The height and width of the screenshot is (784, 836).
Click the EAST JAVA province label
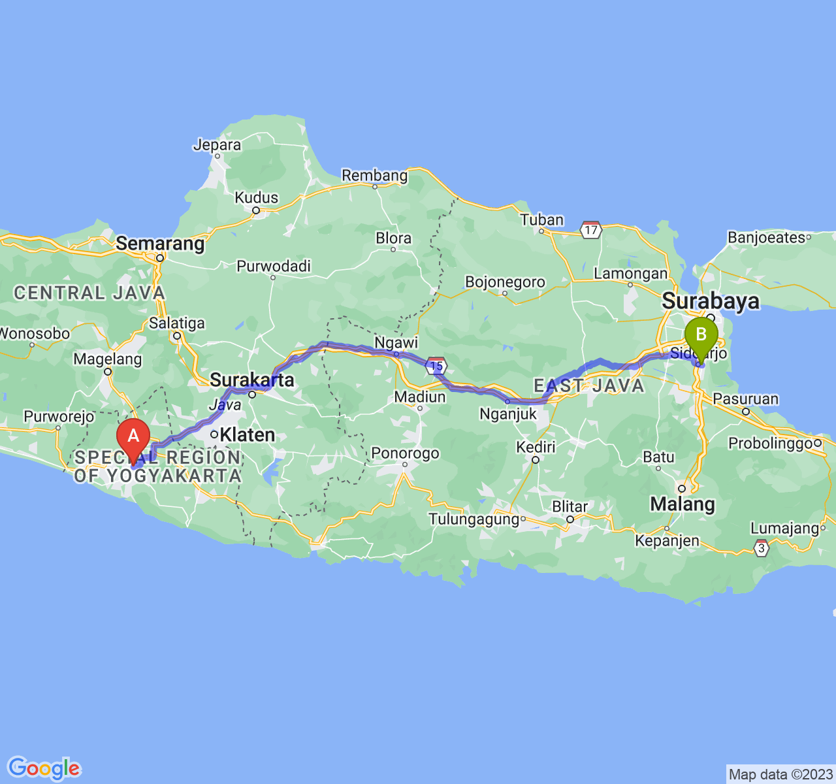pyautogui.click(x=589, y=386)
